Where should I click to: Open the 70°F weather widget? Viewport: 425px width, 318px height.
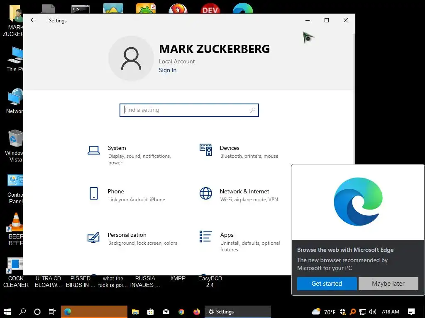tap(324, 312)
